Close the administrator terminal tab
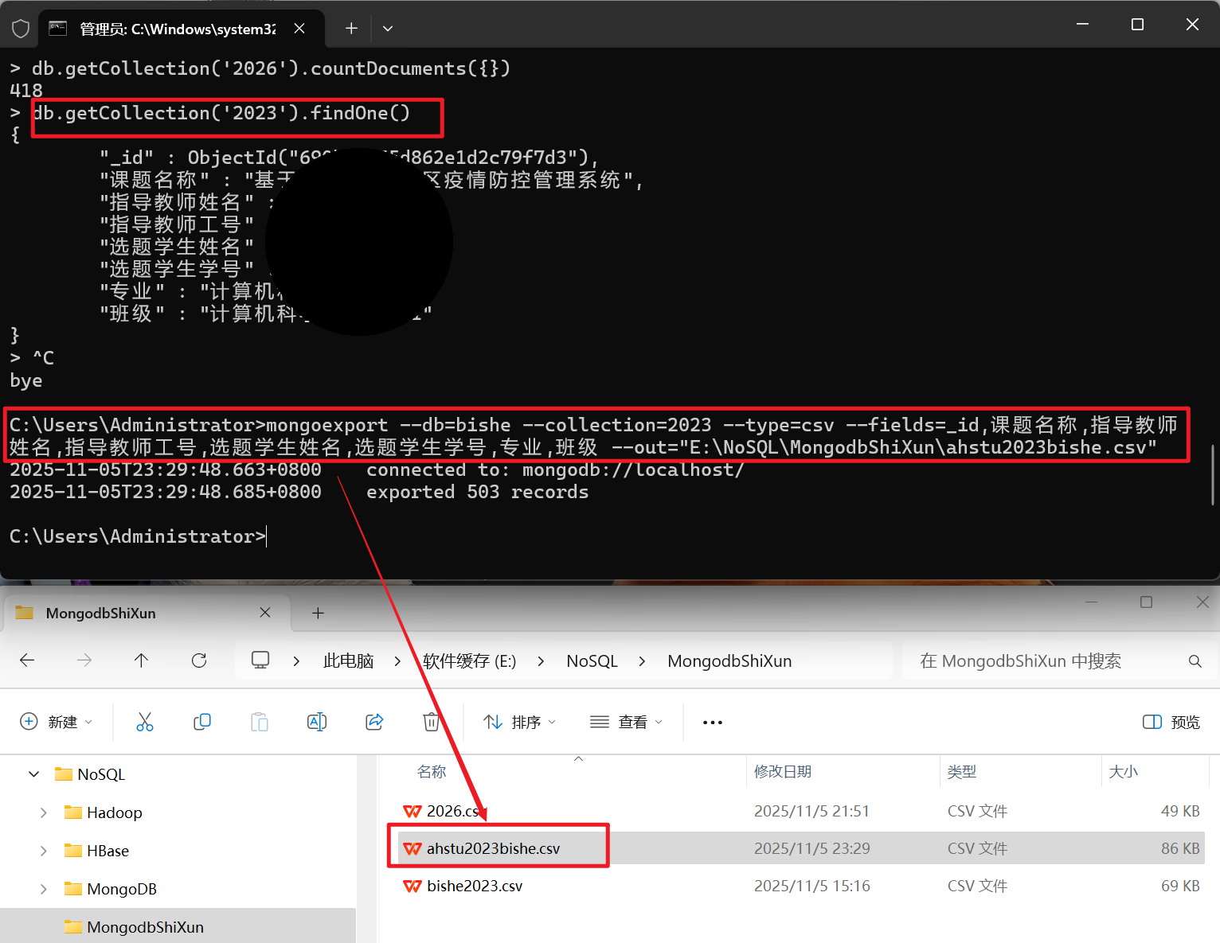This screenshot has height=943, width=1220. (x=299, y=29)
